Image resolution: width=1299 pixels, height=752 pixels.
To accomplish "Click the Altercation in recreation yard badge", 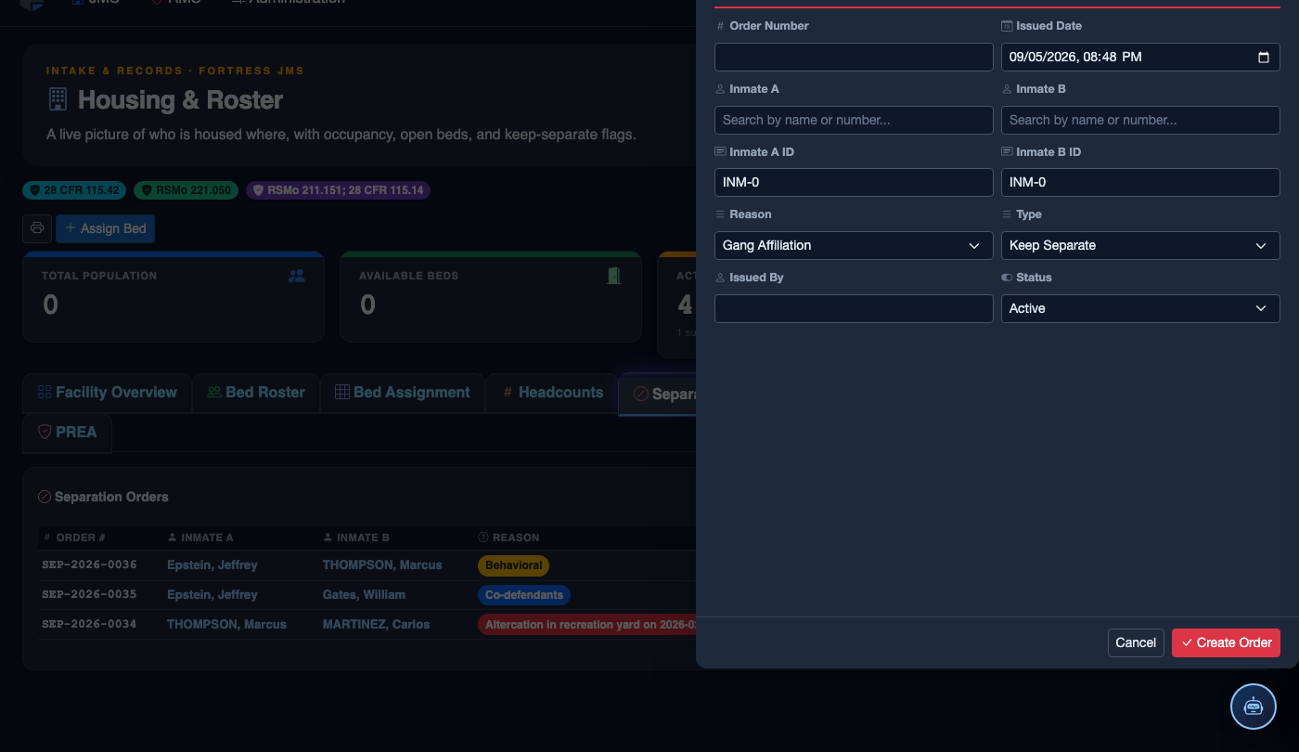I will [586, 625].
